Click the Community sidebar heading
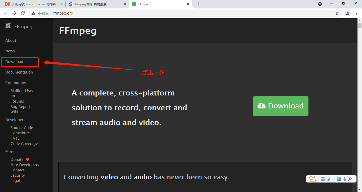Screen dimensions: 362x192 [16, 83]
